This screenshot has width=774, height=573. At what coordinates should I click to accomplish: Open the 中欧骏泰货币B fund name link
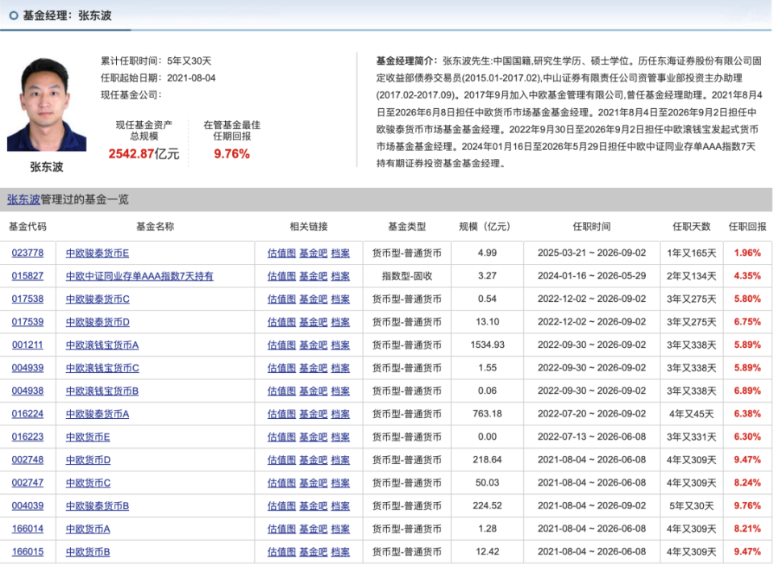pos(98,506)
